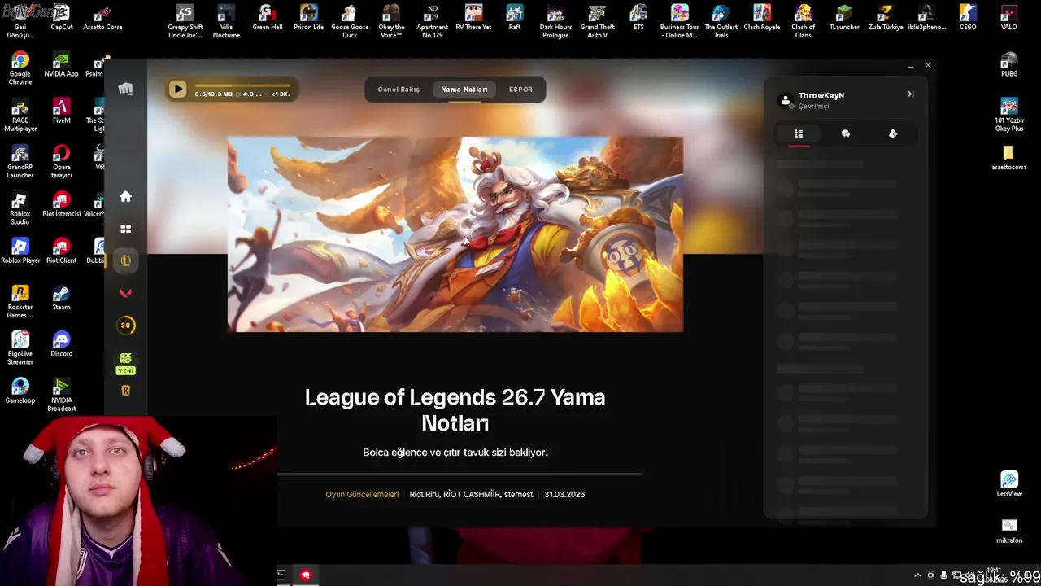Open assettocorsa desktop folder
The height and width of the screenshot is (586, 1041).
pyautogui.click(x=1009, y=158)
